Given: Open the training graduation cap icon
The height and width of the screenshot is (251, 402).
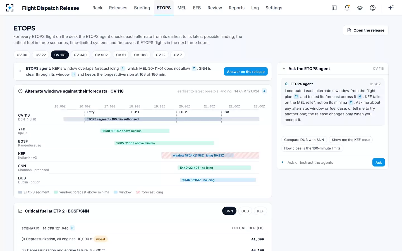Looking at the screenshot, I should [x=360, y=8].
